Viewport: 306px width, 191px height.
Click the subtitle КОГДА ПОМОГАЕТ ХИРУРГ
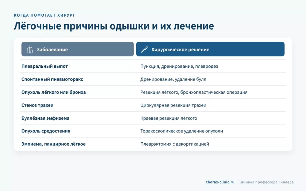tap(45, 15)
